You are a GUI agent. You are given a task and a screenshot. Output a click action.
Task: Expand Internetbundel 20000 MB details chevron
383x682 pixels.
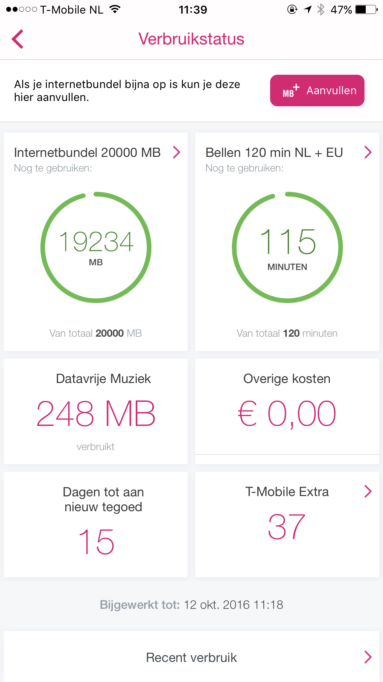176,152
